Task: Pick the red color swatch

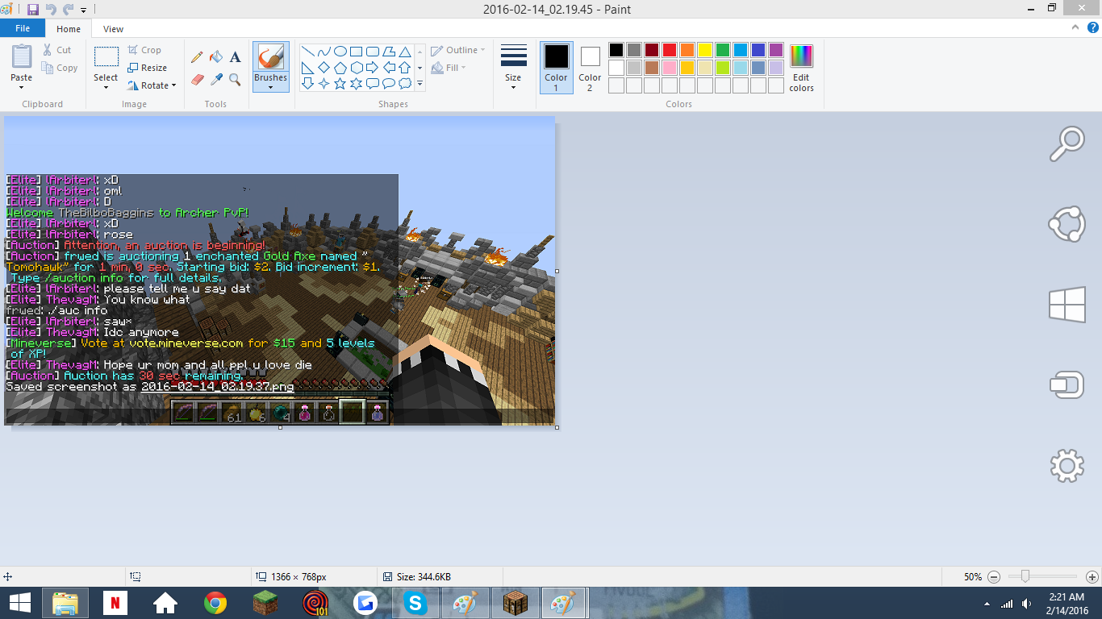Action: [670, 50]
